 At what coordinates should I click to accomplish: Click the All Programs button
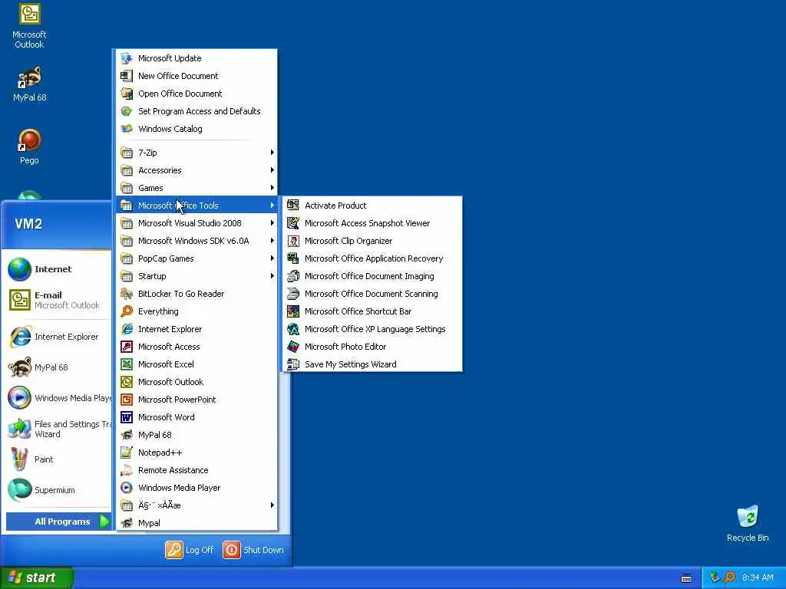coord(58,522)
